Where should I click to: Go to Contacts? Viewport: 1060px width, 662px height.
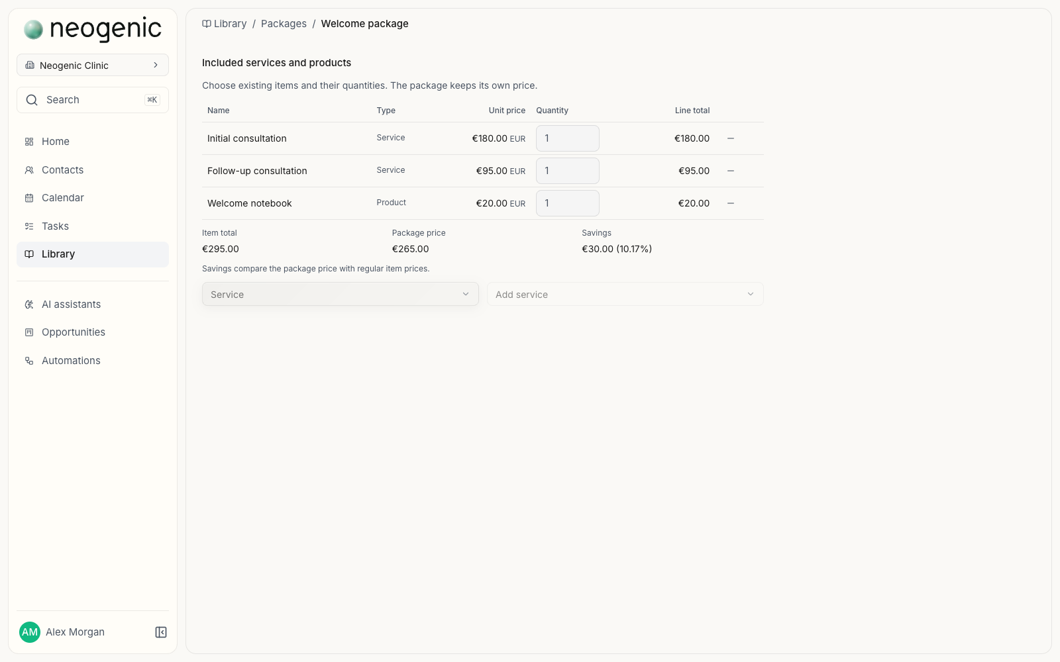pos(93,170)
